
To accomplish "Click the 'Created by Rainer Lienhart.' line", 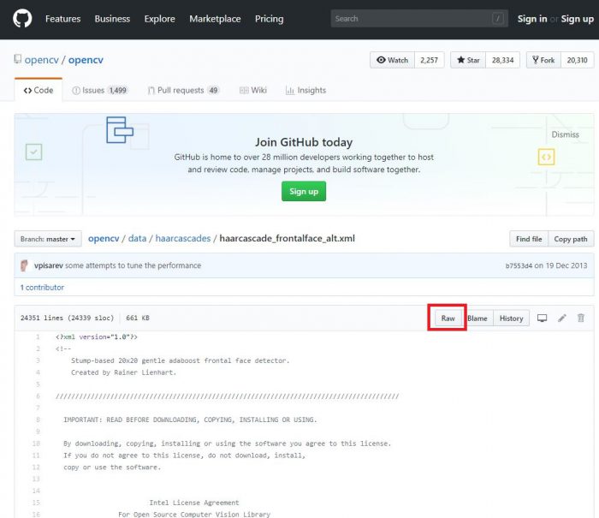I will coord(123,372).
